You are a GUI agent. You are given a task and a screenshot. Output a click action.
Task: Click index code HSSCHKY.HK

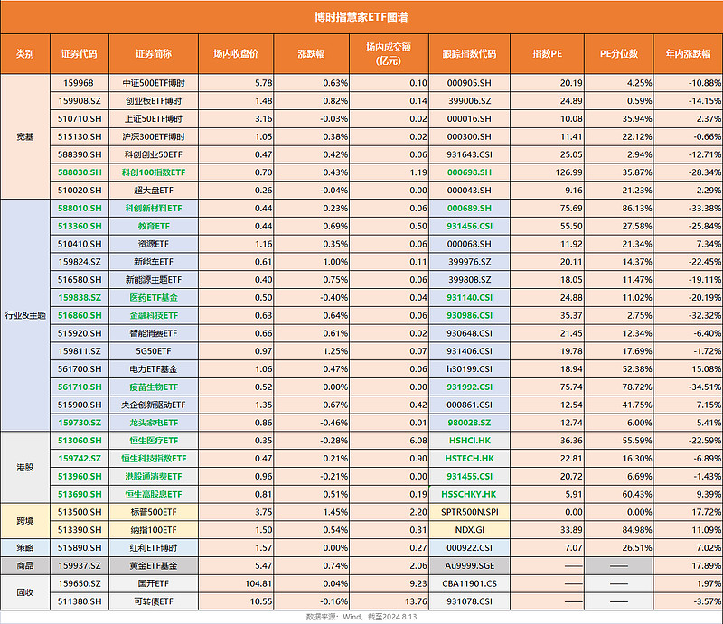pos(469,495)
